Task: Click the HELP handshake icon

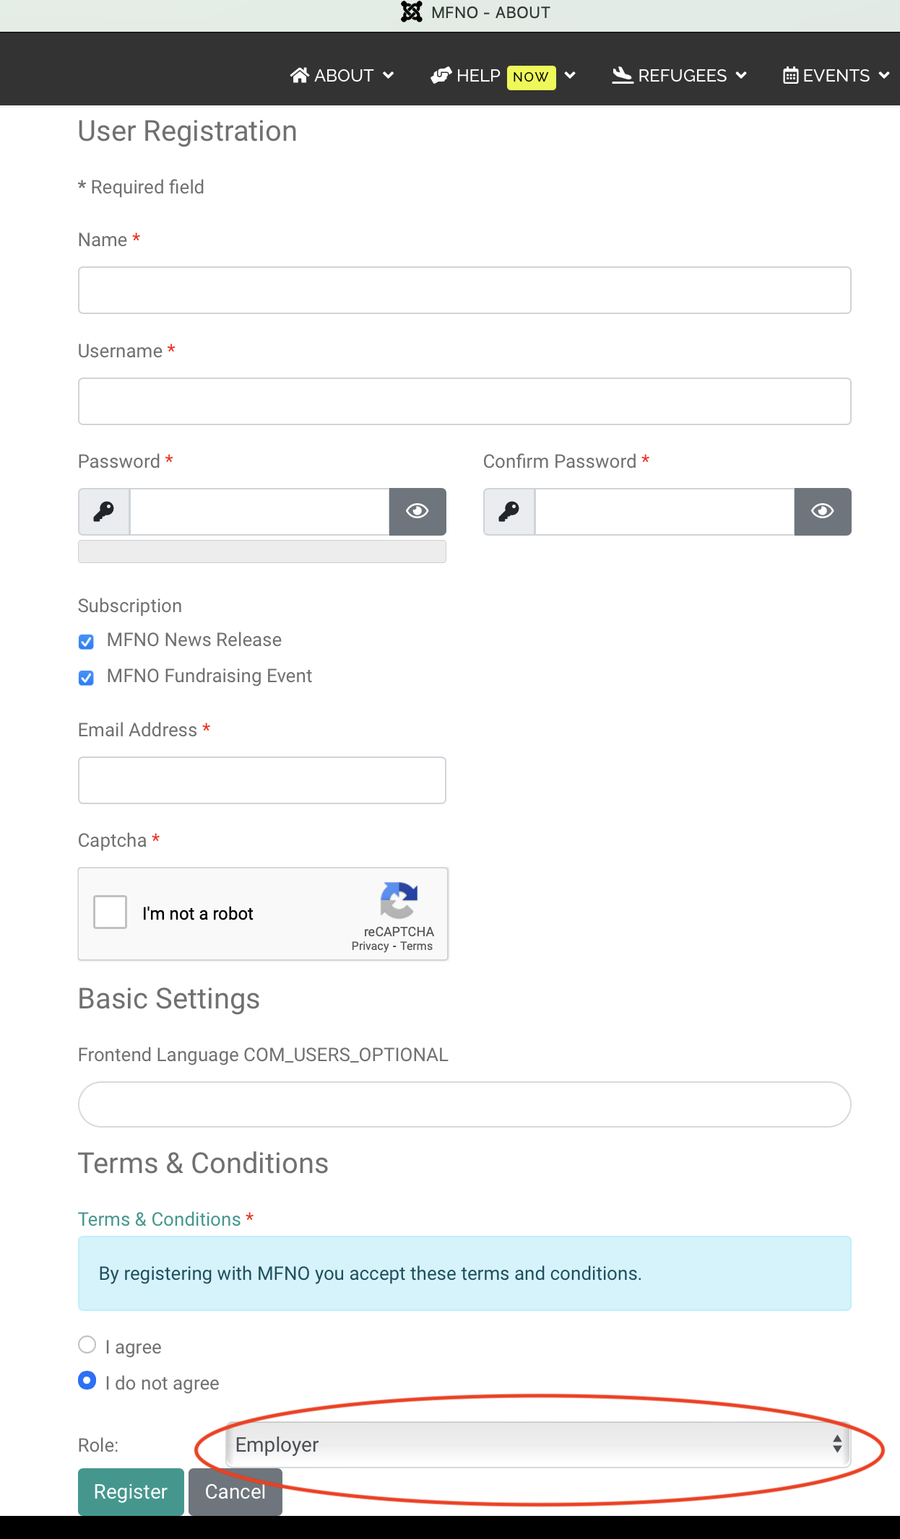Action: [441, 75]
